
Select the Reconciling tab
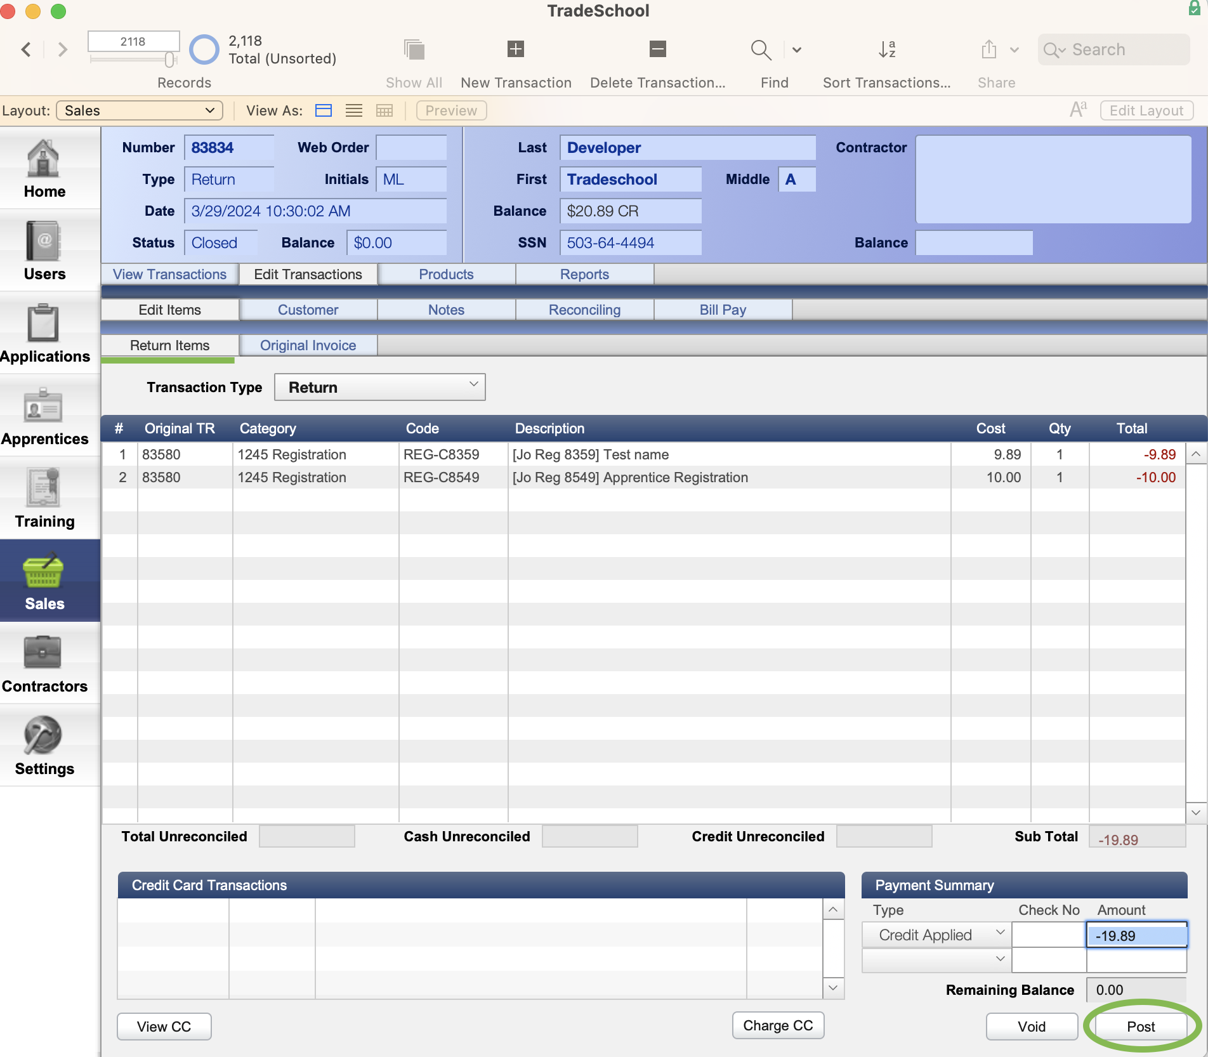[584, 310]
